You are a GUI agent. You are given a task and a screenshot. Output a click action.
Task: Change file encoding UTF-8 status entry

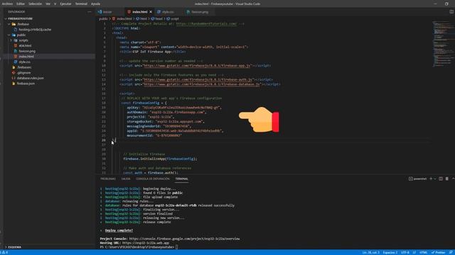tap(405, 252)
